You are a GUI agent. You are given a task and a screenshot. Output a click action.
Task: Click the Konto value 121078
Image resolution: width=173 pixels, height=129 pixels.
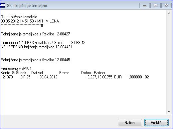point(7,77)
